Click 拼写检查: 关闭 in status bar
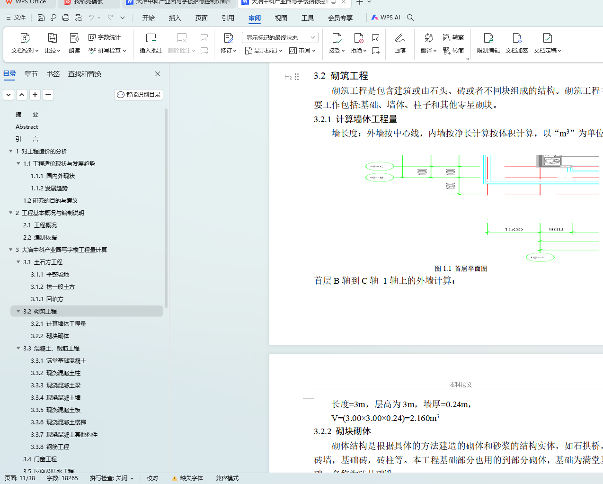 (112, 478)
